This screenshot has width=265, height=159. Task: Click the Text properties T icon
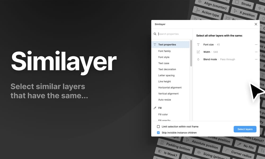tap(155, 45)
